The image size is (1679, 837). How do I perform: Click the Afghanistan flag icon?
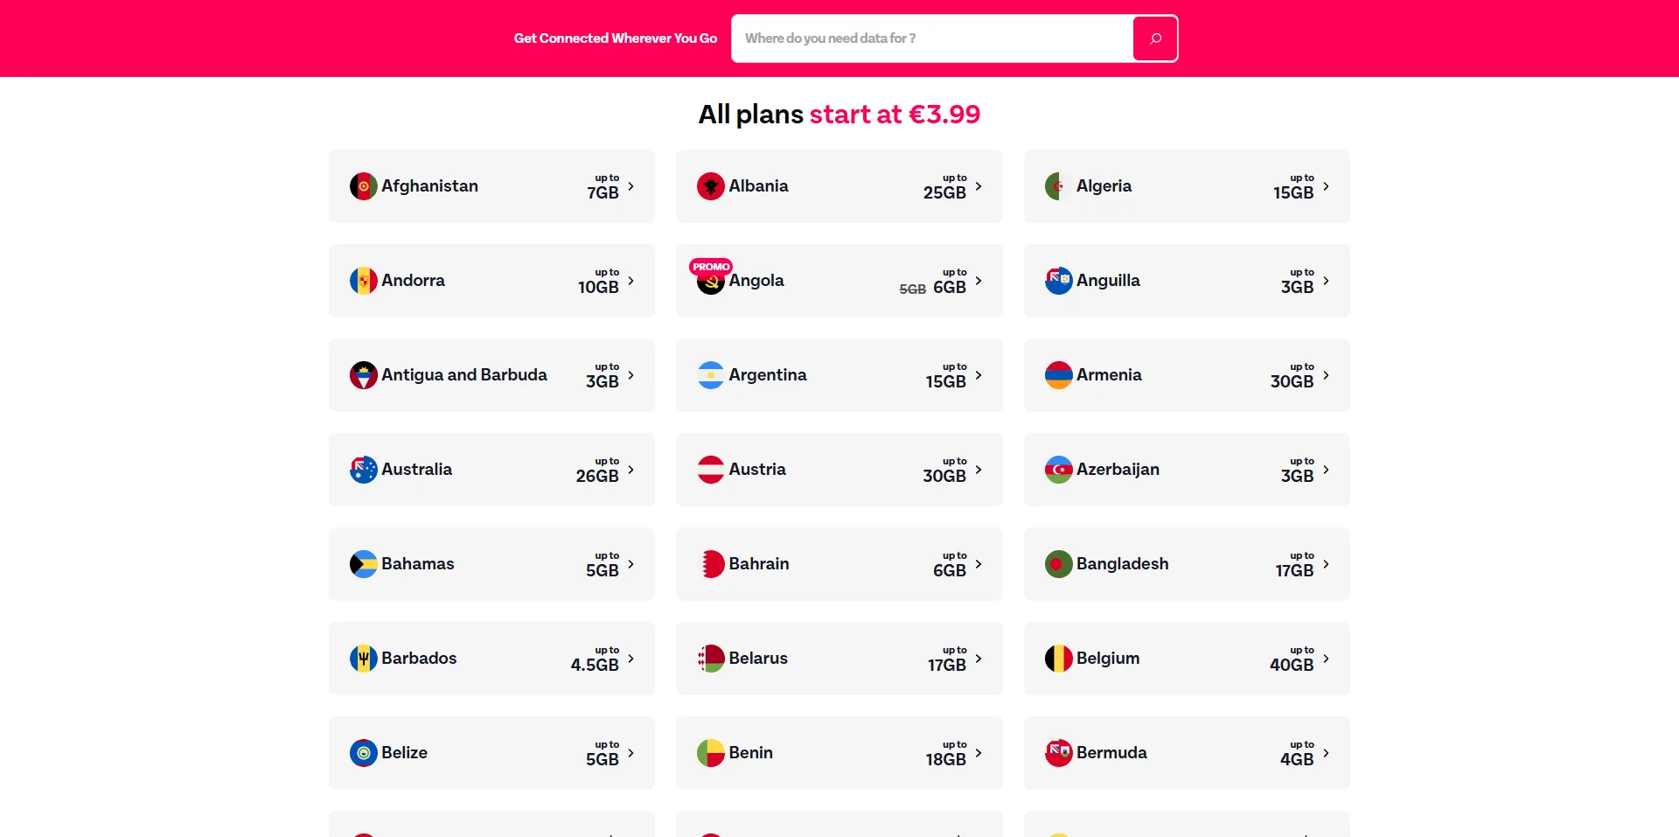pyautogui.click(x=364, y=186)
